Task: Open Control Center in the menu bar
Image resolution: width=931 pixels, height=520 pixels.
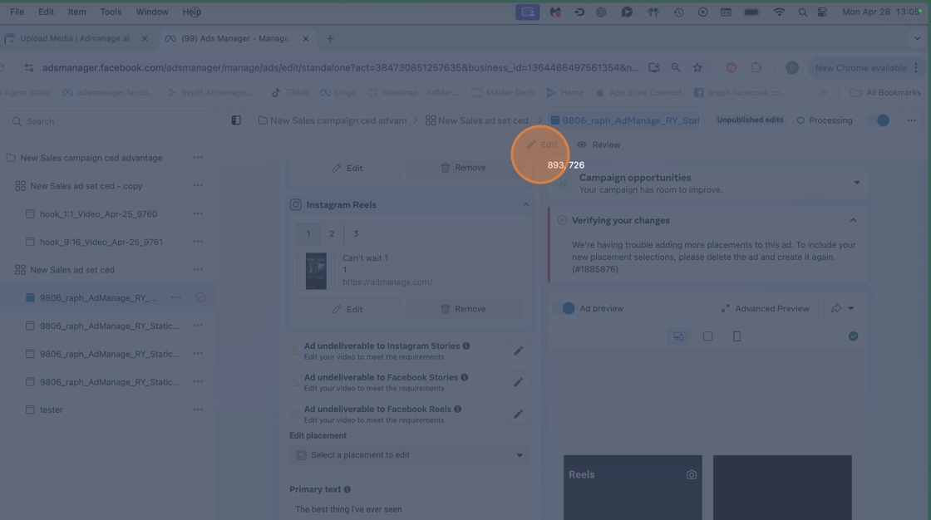Action: pyautogui.click(x=822, y=12)
